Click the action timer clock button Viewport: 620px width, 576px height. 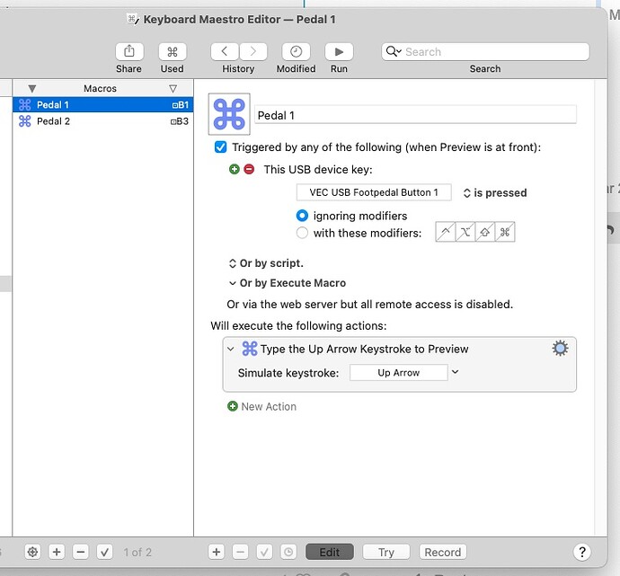[288, 552]
